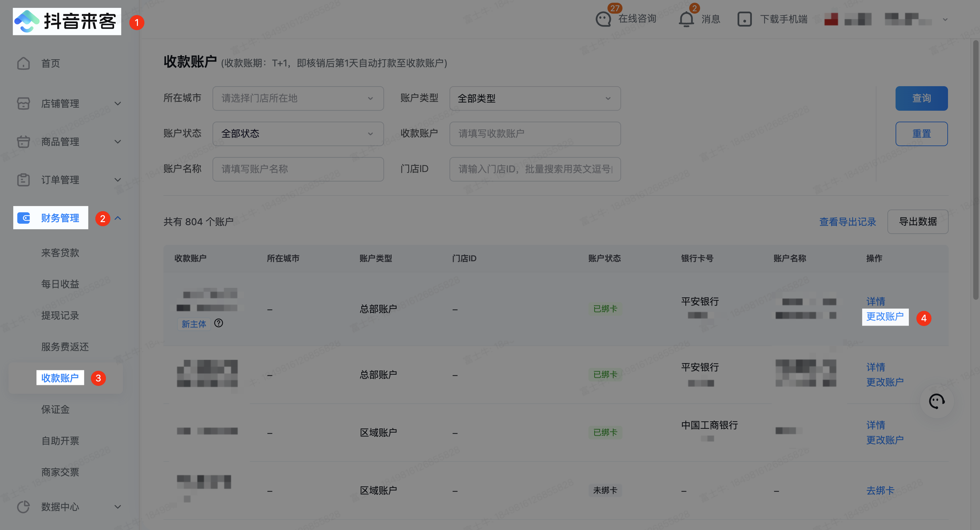
Task: Click the help question mark beside 新主体
Action: coord(219,323)
